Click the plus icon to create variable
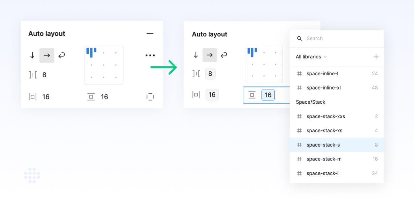This screenshot has height=204, width=414. coord(376,57)
